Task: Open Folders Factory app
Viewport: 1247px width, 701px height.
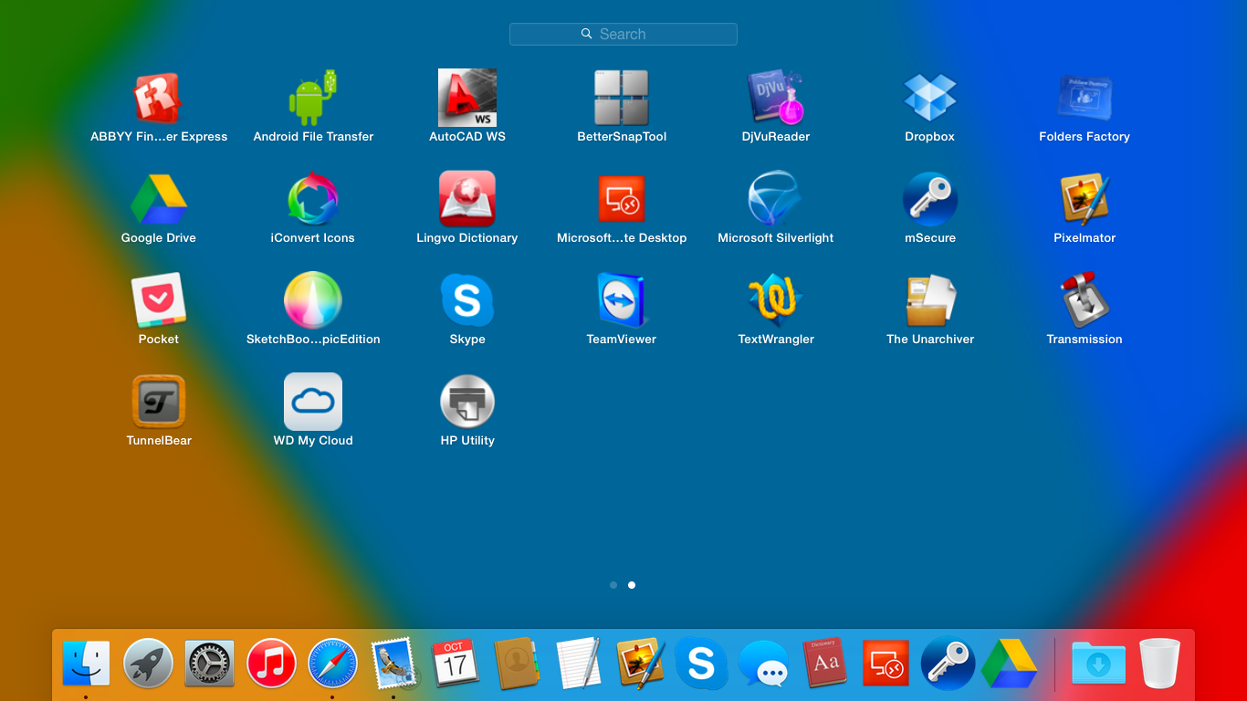Action: point(1085,99)
